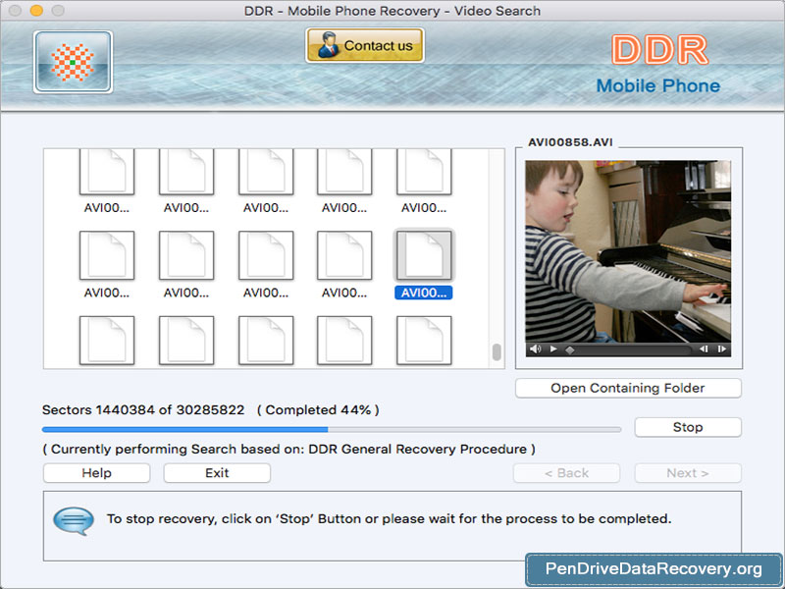Select first file icon in the top row
The height and width of the screenshot is (589, 785).
point(107,172)
